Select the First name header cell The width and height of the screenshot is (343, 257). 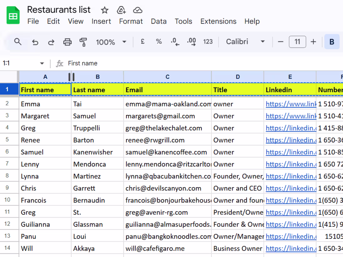point(45,90)
